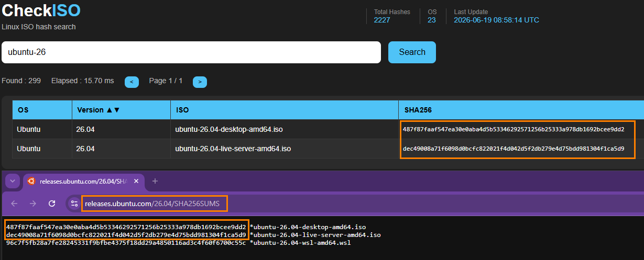Open the CheckISO logo home link
Screen dimensions: 644x260
41,10
